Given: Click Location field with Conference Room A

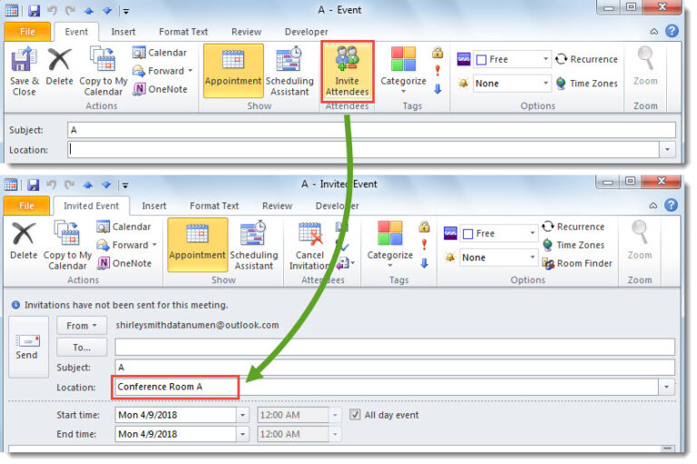Looking at the screenshot, I should pyautogui.click(x=386, y=387).
